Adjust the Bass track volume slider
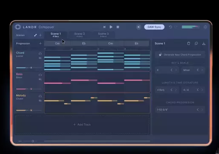The width and height of the screenshot is (219, 154). coord(29,89)
